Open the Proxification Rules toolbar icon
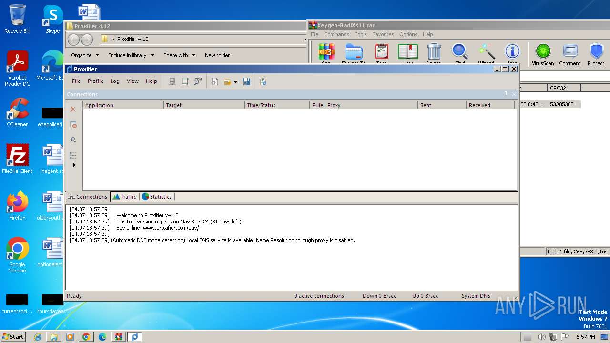610x343 pixels. point(185,81)
